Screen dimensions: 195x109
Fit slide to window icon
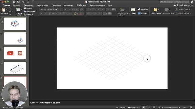191,107
